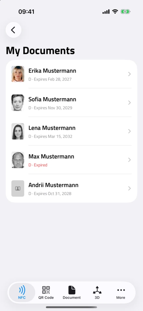Tap the placeholder ID icon for Andrii
This screenshot has height=311, width=143.
tap(18, 188)
